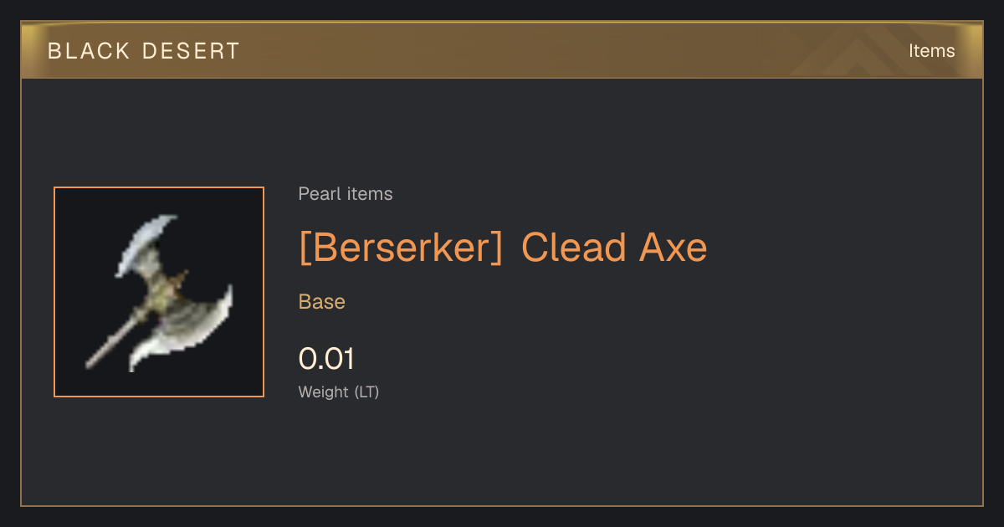Select the Pearl items category label
The height and width of the screenshot is (527, 1004).
click(346, 194)
